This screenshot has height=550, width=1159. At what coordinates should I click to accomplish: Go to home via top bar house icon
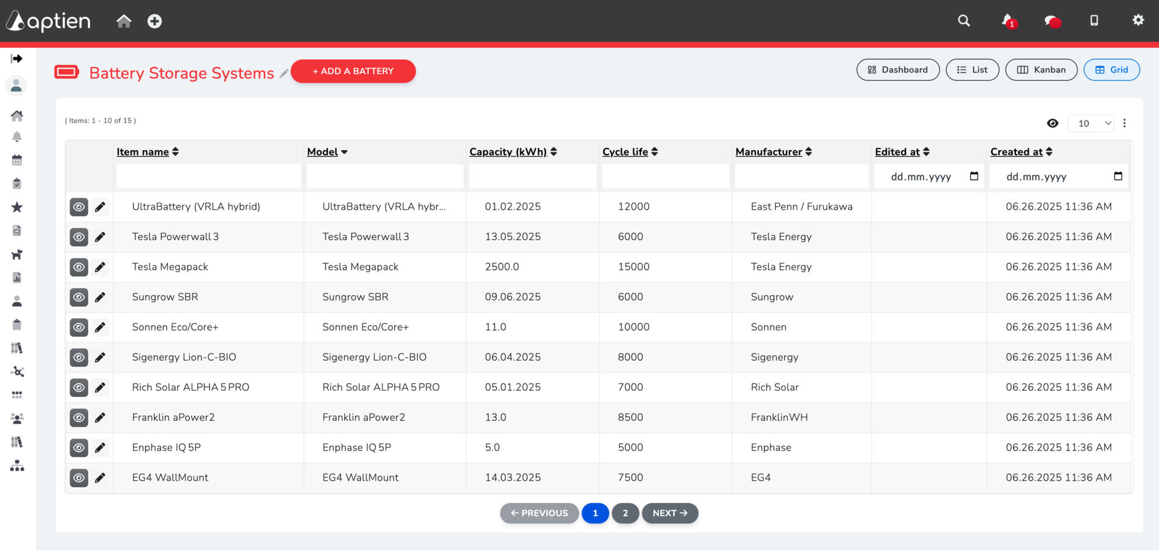coord(124,21)
